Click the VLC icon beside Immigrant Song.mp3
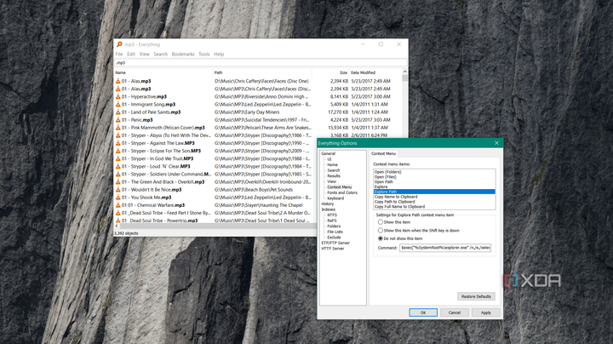Screen dimensions: 613x344 (x=118, y=104)
